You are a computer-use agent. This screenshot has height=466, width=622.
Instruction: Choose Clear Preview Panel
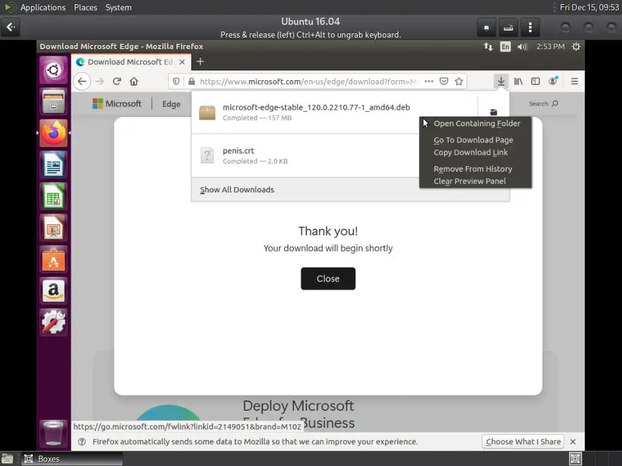tap(470, 181)
